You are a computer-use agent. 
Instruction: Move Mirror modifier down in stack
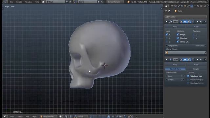click(201, 22)
